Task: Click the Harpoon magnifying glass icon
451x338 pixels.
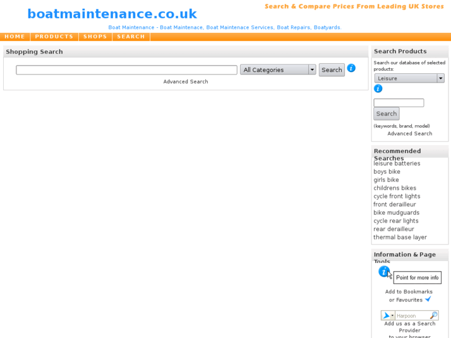Action: (434, 316)
